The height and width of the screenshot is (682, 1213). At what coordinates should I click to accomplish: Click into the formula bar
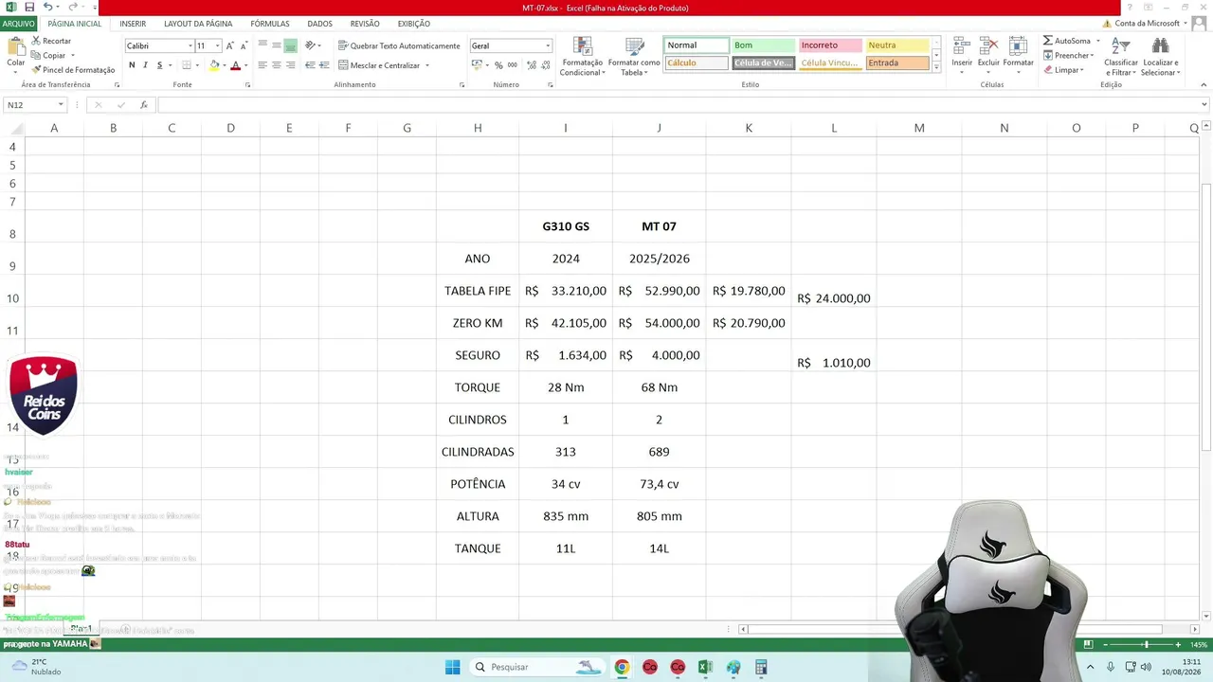(x=678, y=105)
